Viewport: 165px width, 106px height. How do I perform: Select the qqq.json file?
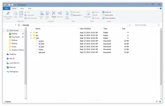click(42, 52)
